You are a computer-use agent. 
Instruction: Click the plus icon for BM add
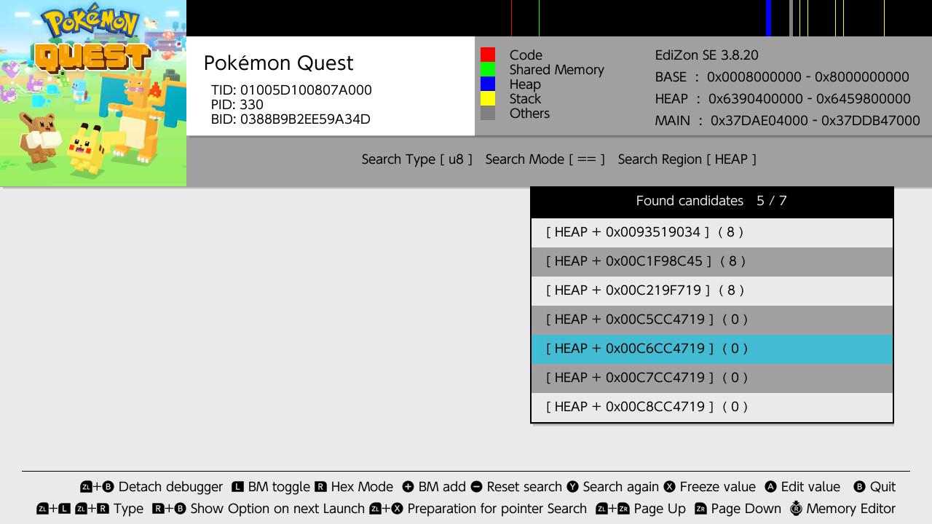click(408, 487)
